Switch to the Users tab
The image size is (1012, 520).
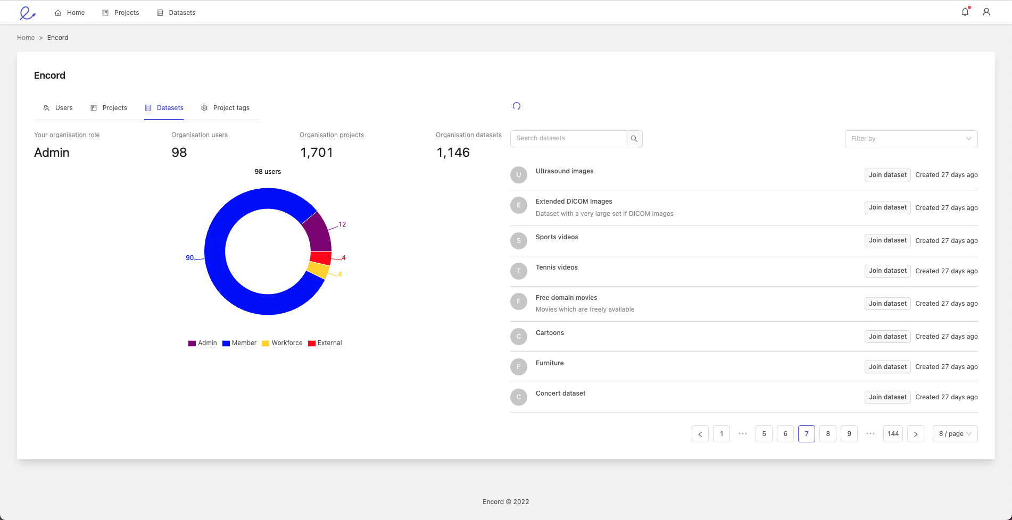57,108
